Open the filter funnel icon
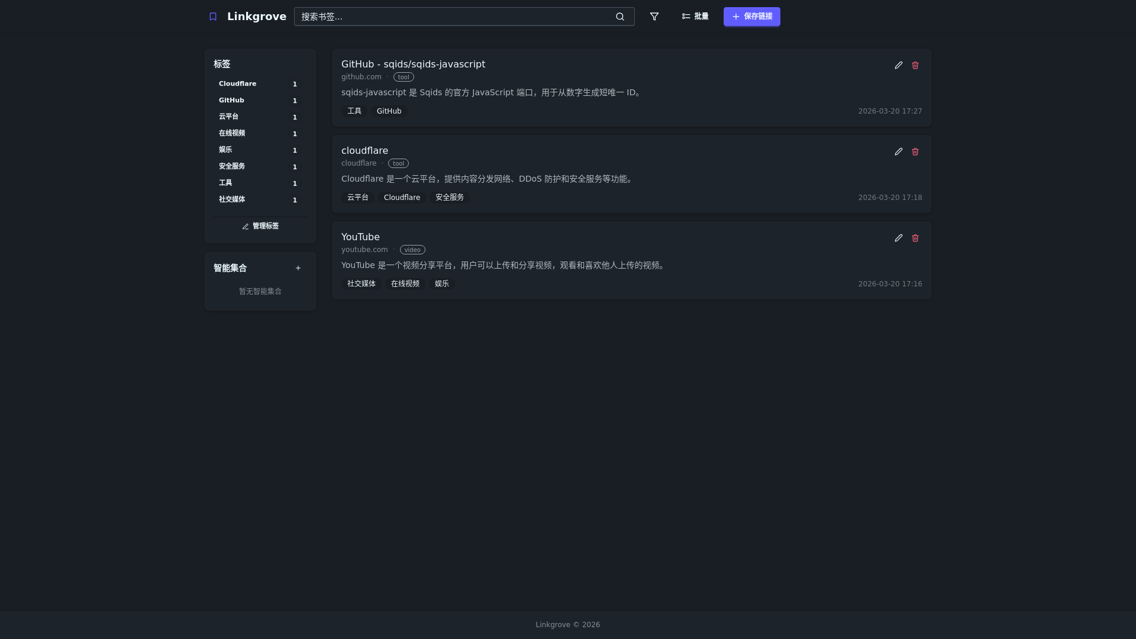1136x639 pixels. (x=654, y=17)
